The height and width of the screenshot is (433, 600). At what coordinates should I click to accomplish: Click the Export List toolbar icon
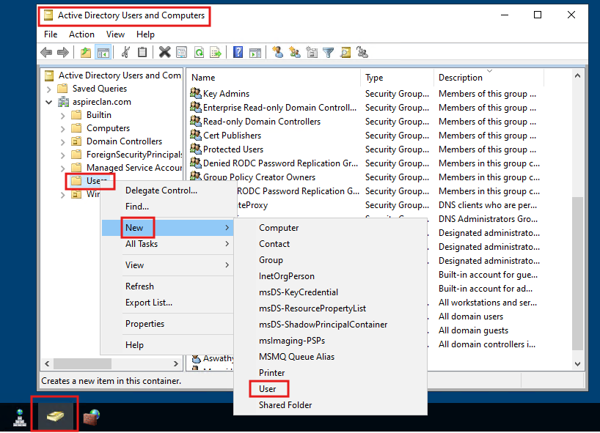pos(216,52)
